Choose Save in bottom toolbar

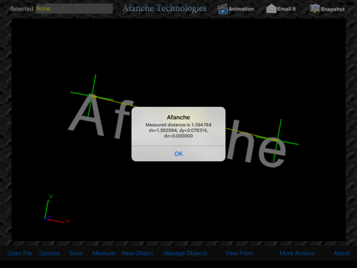[x=76, y=253]
